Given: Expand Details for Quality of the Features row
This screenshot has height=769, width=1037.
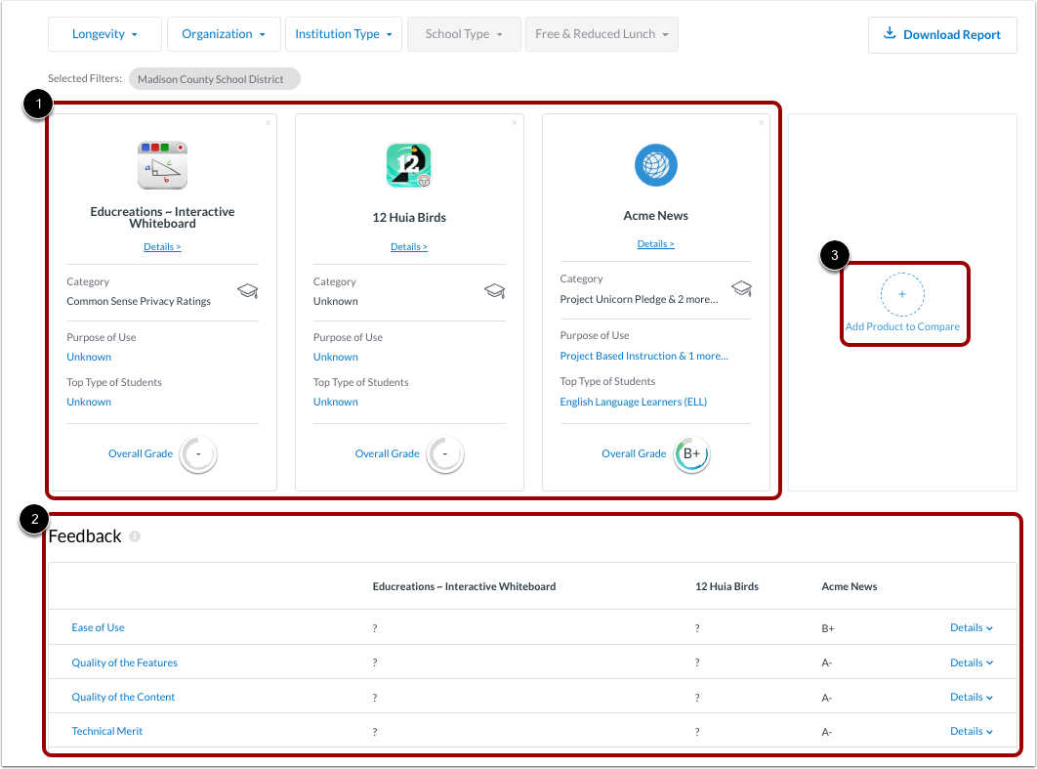Looking at the screenshot, I should pos(971,662).
